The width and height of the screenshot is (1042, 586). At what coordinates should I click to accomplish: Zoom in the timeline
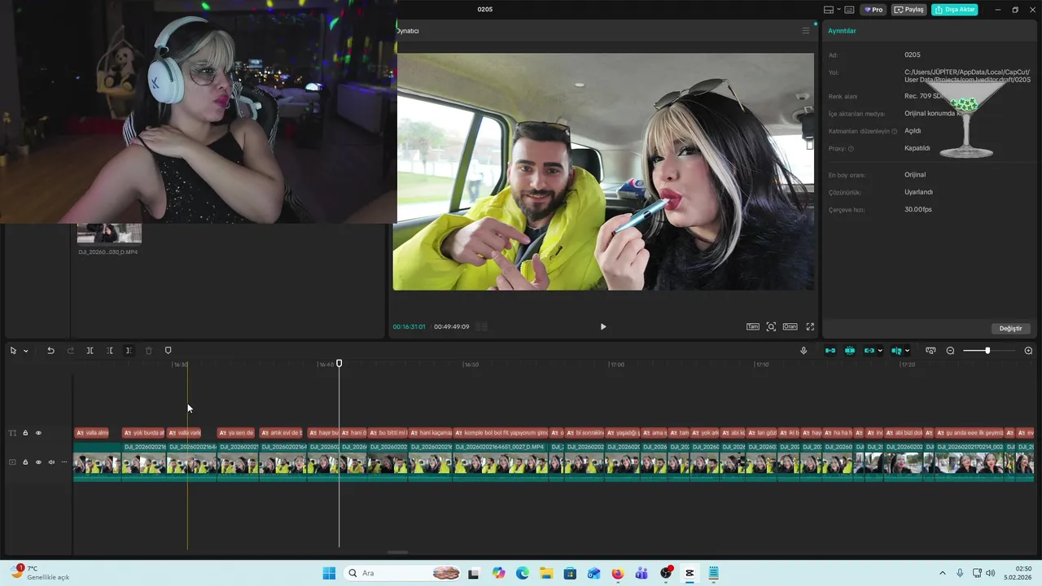[1028, 351]
